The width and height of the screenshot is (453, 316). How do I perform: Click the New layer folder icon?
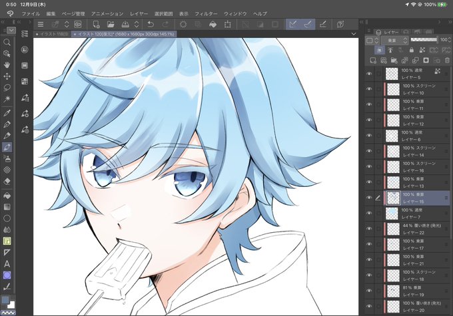(394, 61)
